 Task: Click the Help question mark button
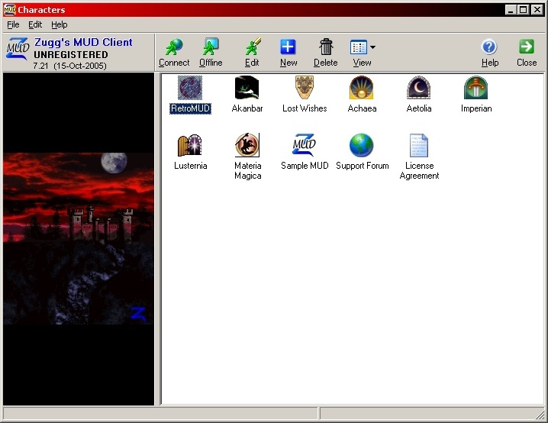(490, 53)
